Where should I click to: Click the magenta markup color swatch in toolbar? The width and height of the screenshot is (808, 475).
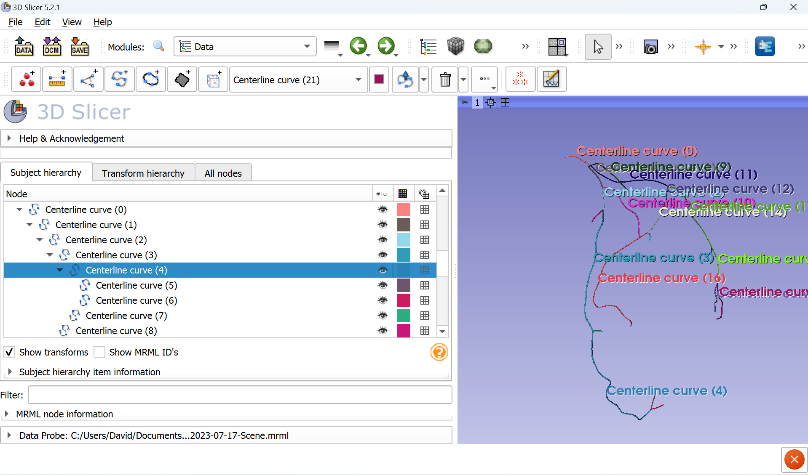pyautogui.click(x=379, y=79)
